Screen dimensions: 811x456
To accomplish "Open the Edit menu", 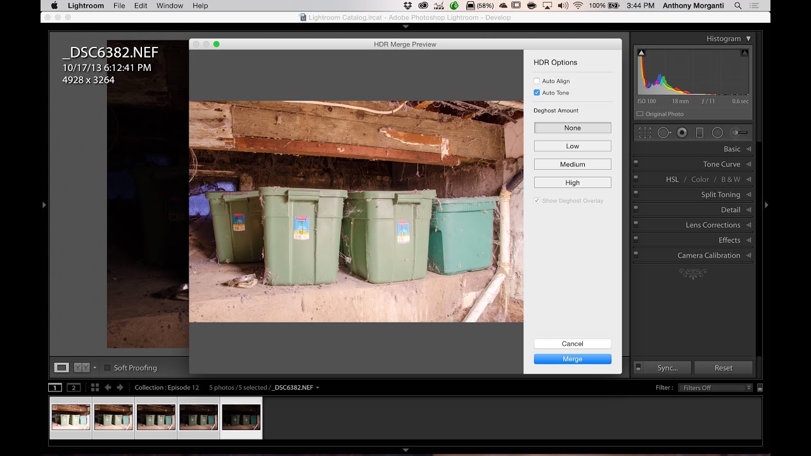I will pos(141,6).
